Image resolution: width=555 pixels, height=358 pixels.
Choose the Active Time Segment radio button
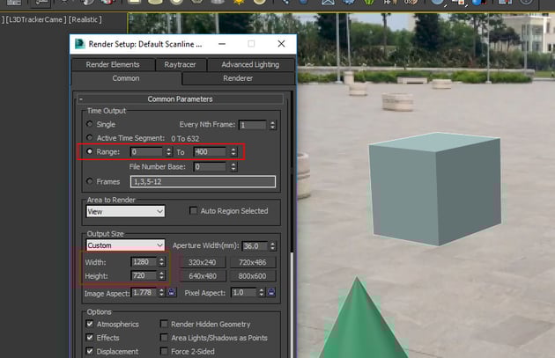point(90,137)
